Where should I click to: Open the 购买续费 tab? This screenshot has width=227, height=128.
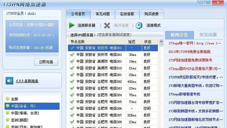[152, 14]
